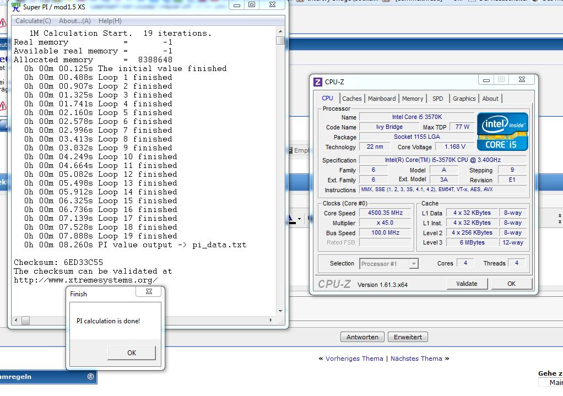Viewport: 563px width, 396px height.
Task: Click the Ext. Model value 3A
Action: click(444, 180)
